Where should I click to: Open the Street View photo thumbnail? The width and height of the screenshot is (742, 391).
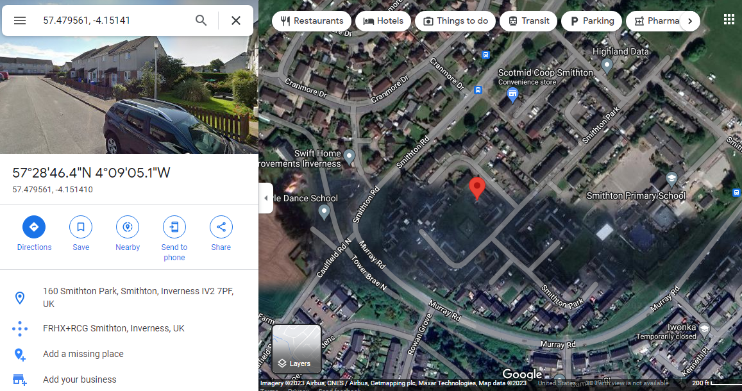coord(129,95)
